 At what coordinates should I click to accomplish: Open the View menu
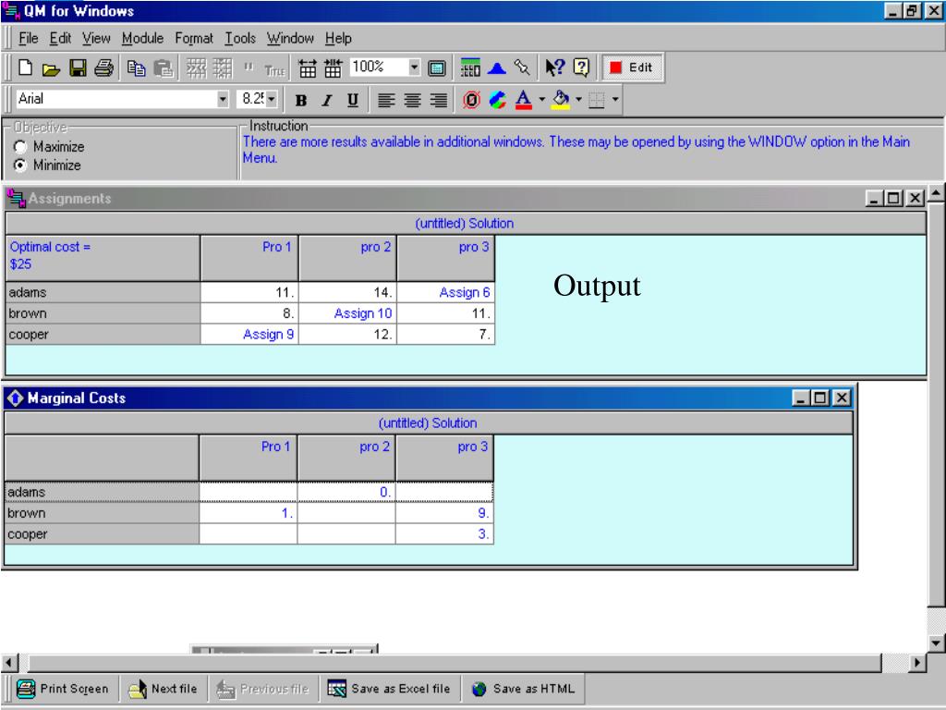96,39
